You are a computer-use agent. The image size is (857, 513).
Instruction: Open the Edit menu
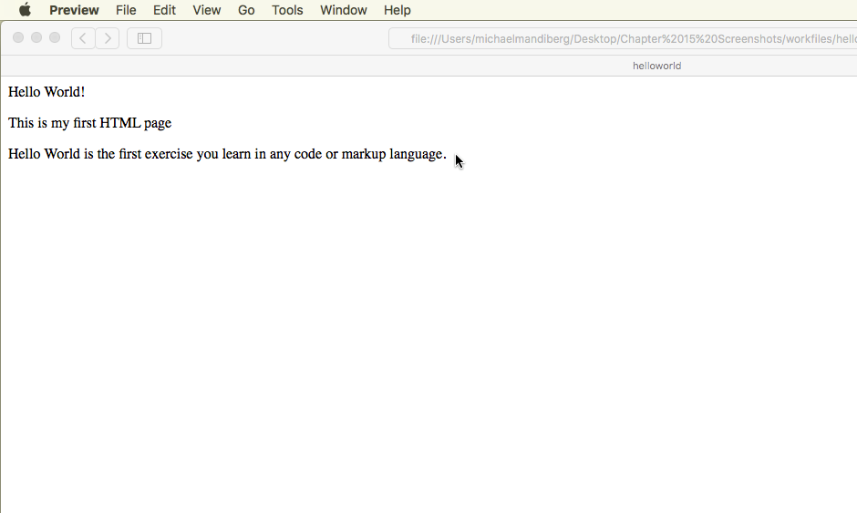pyautogui.click(x=164, y=10)
